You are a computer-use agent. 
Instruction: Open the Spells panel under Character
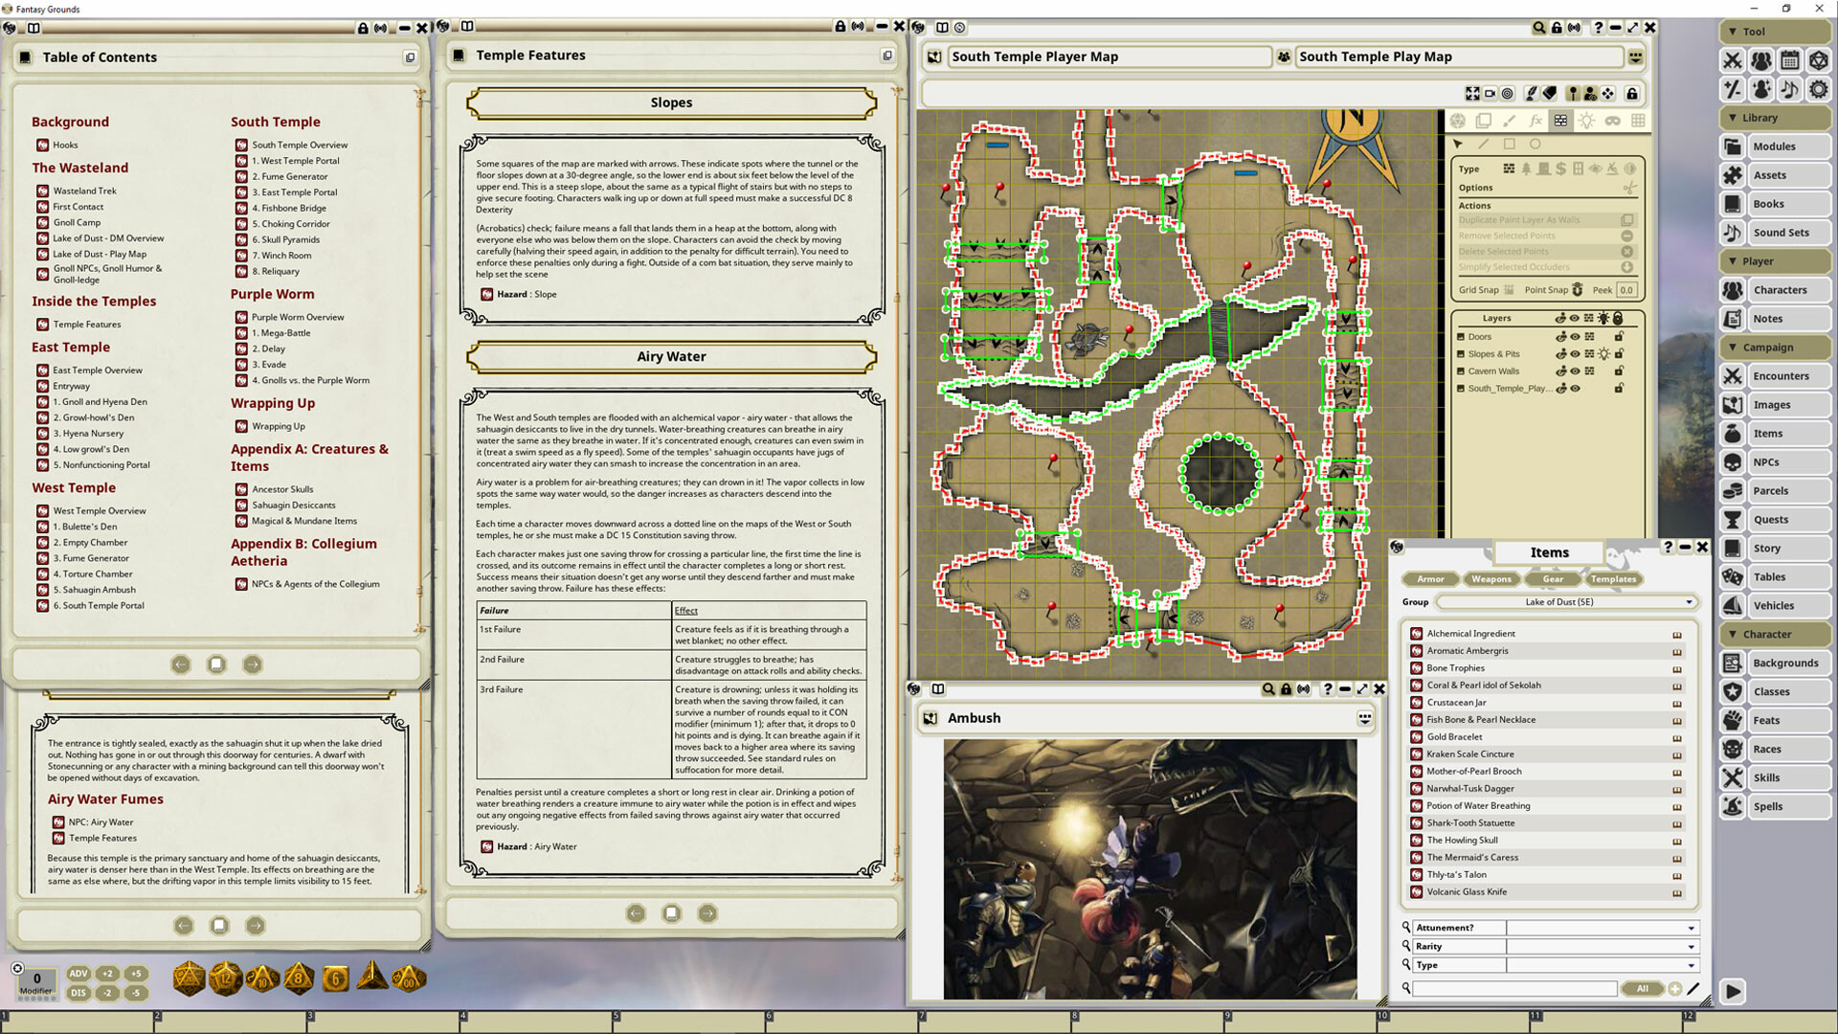point(1776,806)
